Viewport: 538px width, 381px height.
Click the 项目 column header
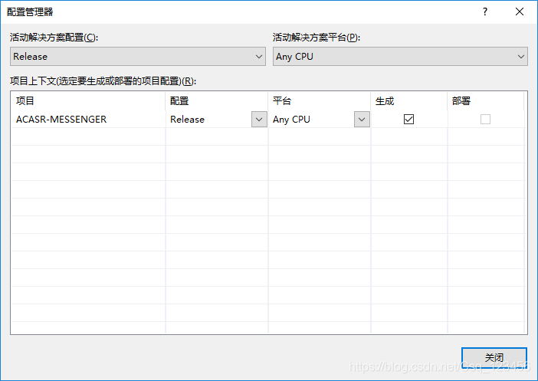(89, 101)
